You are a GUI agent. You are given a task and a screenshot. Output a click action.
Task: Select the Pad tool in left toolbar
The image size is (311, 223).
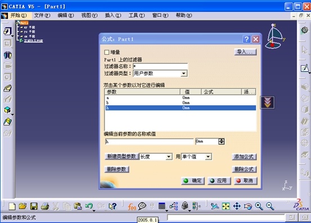click(x=7, y=31)
